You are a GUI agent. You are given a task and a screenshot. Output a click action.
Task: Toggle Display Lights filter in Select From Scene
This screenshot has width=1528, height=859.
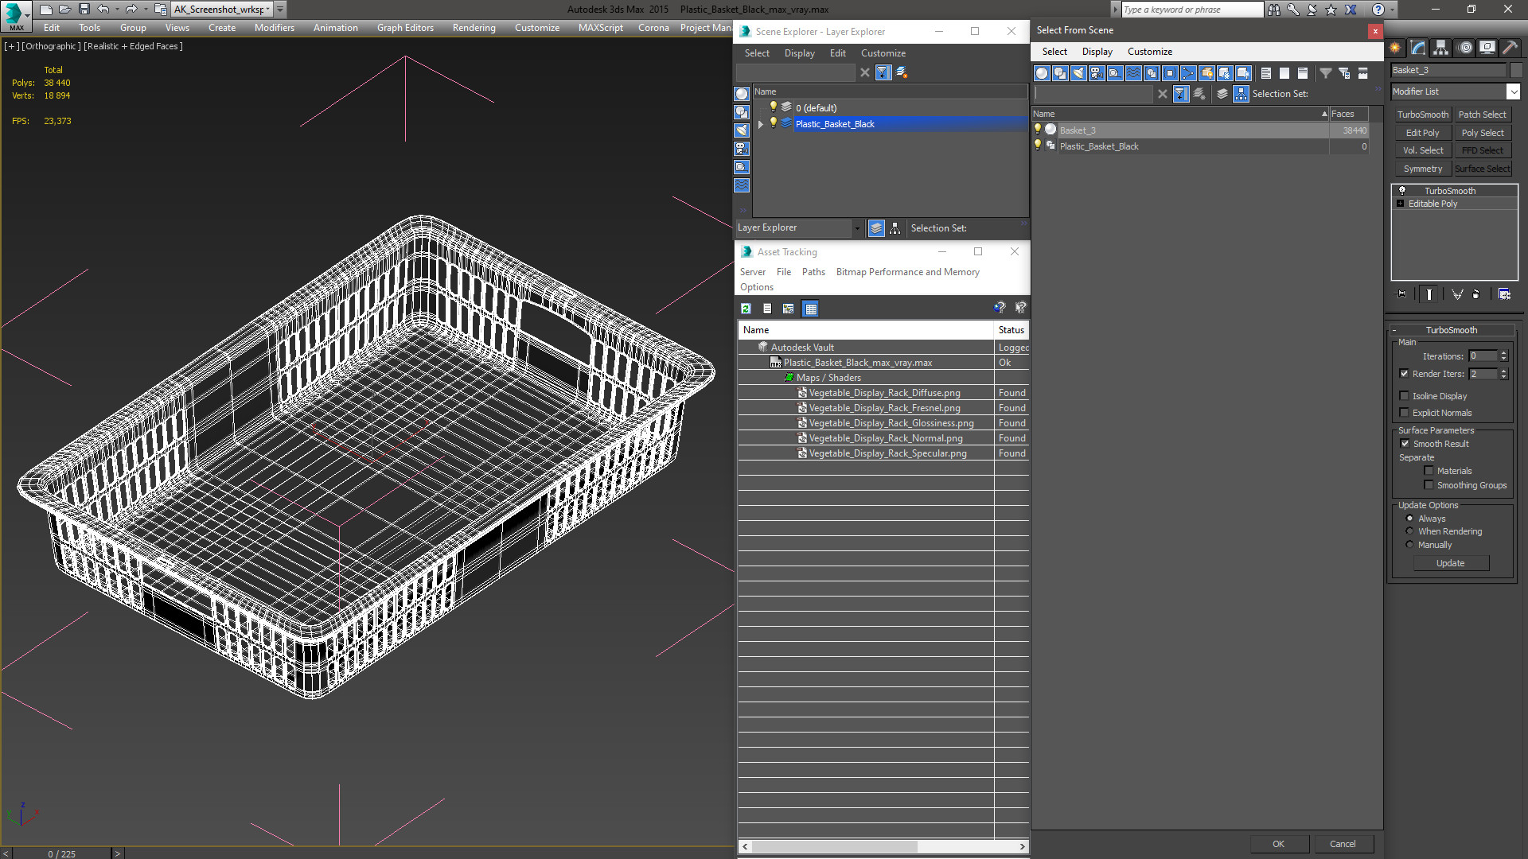(x=1078, y=73)
